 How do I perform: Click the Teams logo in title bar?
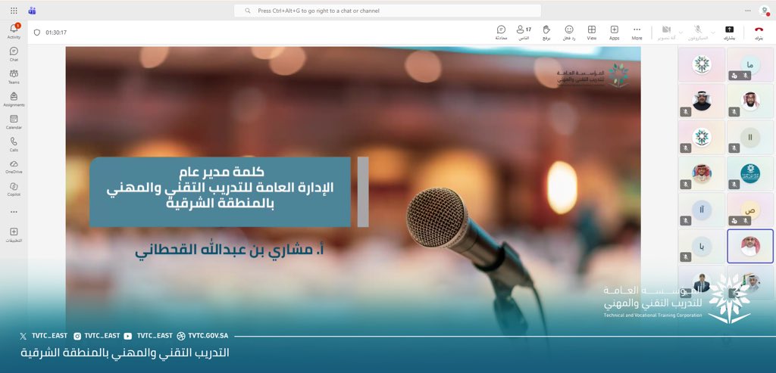pyautogui.click(x=32, y=11)
